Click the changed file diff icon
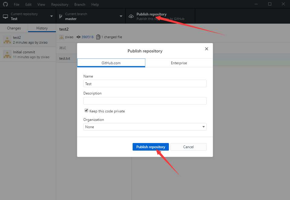 98,37
